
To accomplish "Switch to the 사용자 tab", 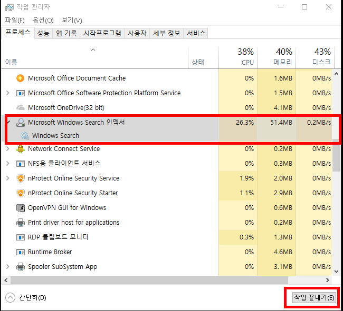I will coord(137,33).
